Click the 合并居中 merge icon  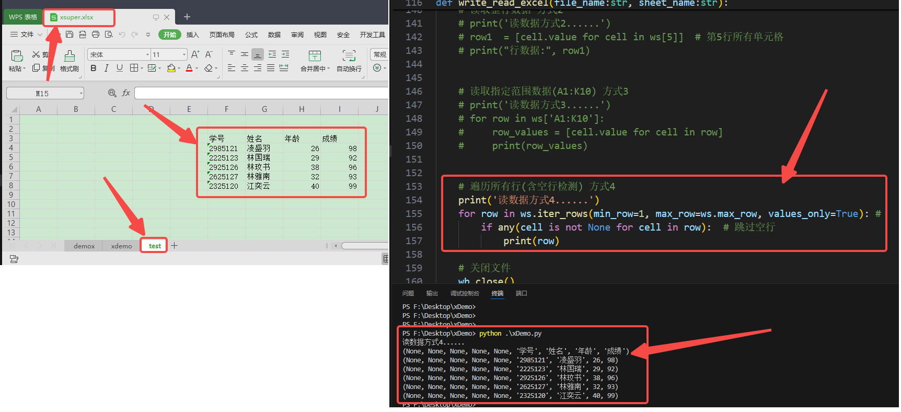tap(315, 55)
